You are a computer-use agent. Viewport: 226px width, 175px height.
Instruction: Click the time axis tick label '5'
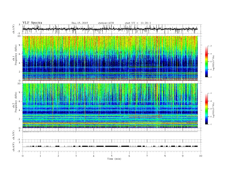click(112, 156)
